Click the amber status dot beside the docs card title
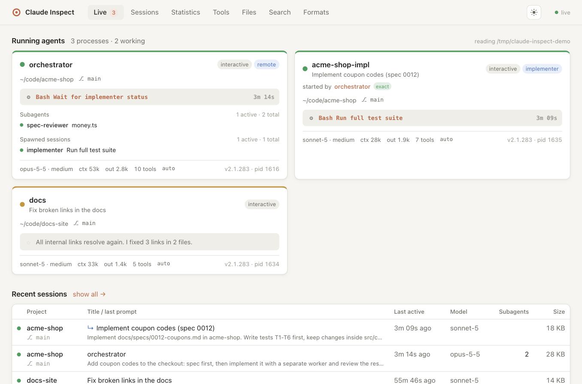Viewport: 582px width, 384px height. [22, 204]
